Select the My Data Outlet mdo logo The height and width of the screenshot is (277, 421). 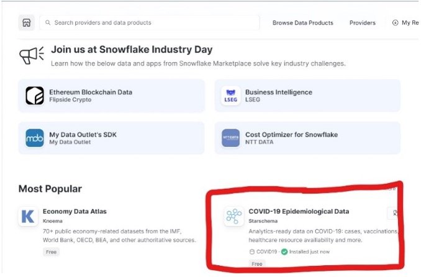pos(35,138)
